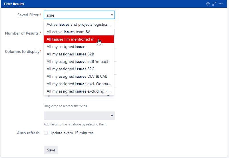Pick All my assigned issues filter
229x158 pixels.
click(79, 47)
